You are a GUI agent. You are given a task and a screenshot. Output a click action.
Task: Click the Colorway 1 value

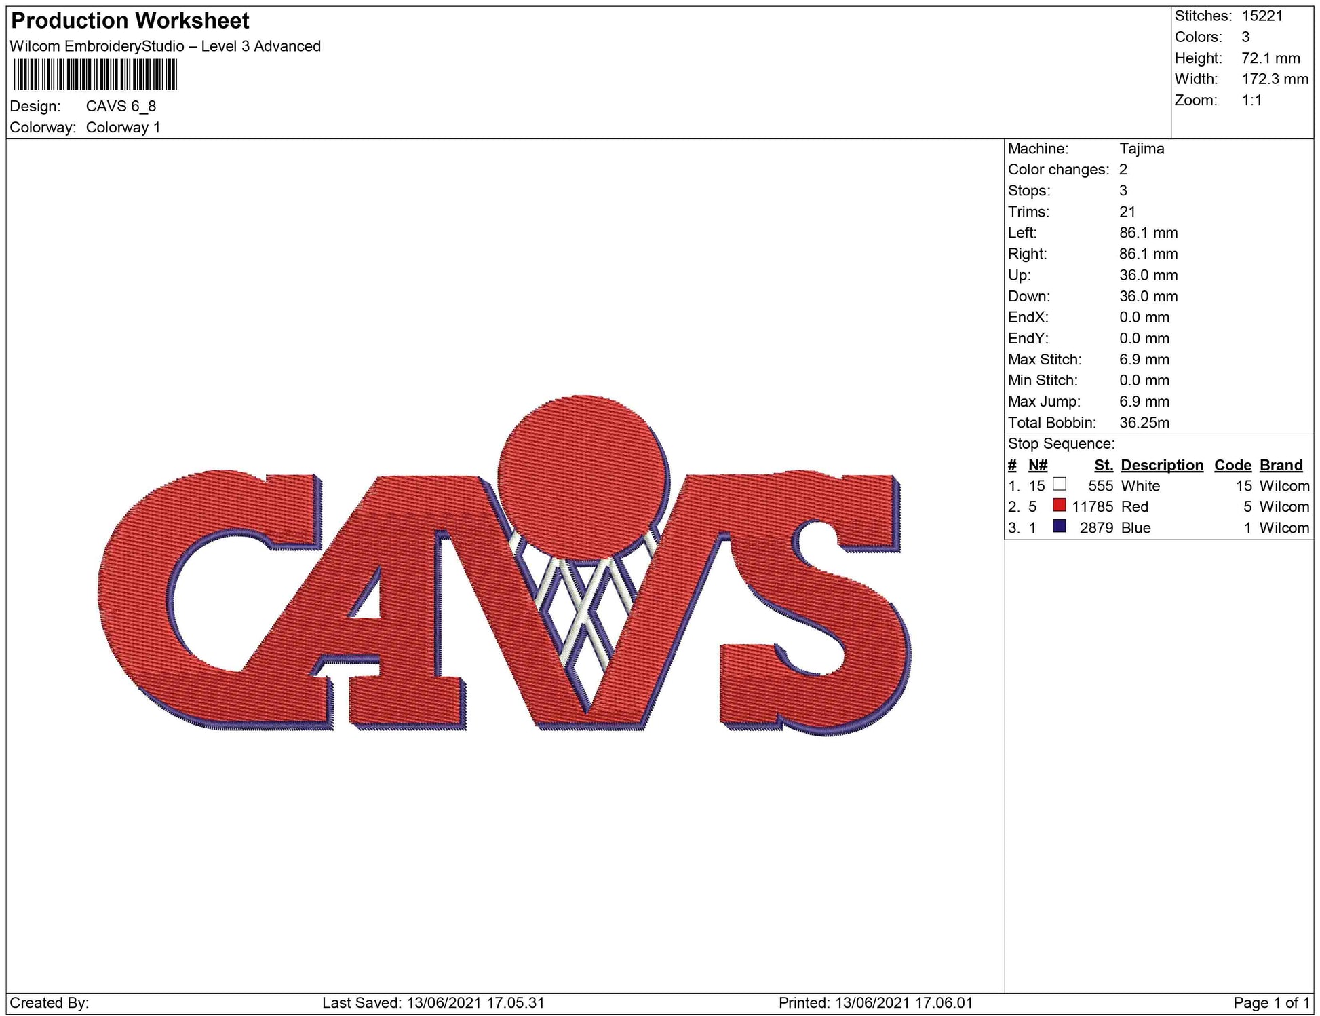click(x=123, y=128)
